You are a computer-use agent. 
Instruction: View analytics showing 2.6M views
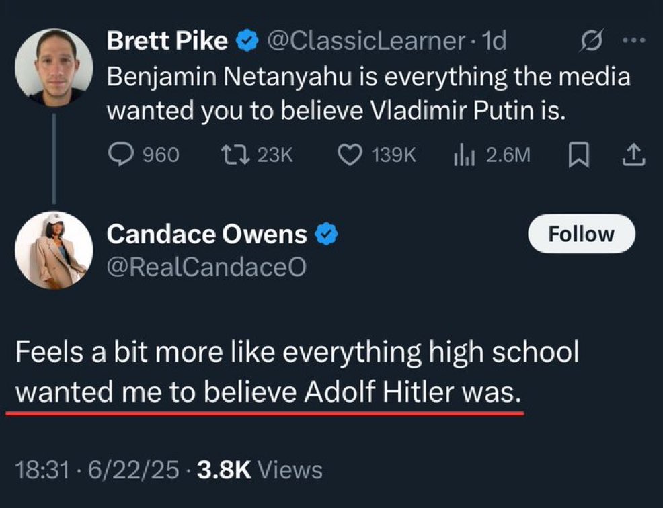[492, 155]
